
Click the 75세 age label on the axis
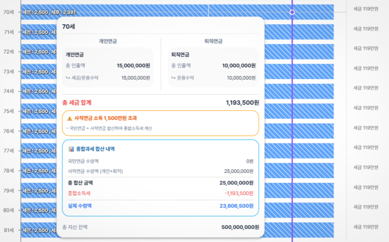point(9,111)
